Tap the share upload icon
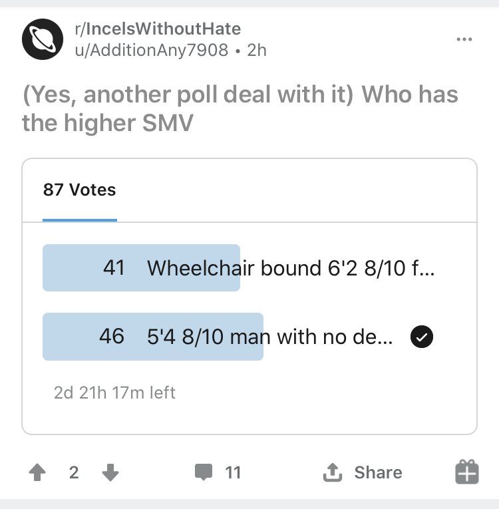This screenshot has height=509, width=499. pyautogui.click(x=333, y=472)
